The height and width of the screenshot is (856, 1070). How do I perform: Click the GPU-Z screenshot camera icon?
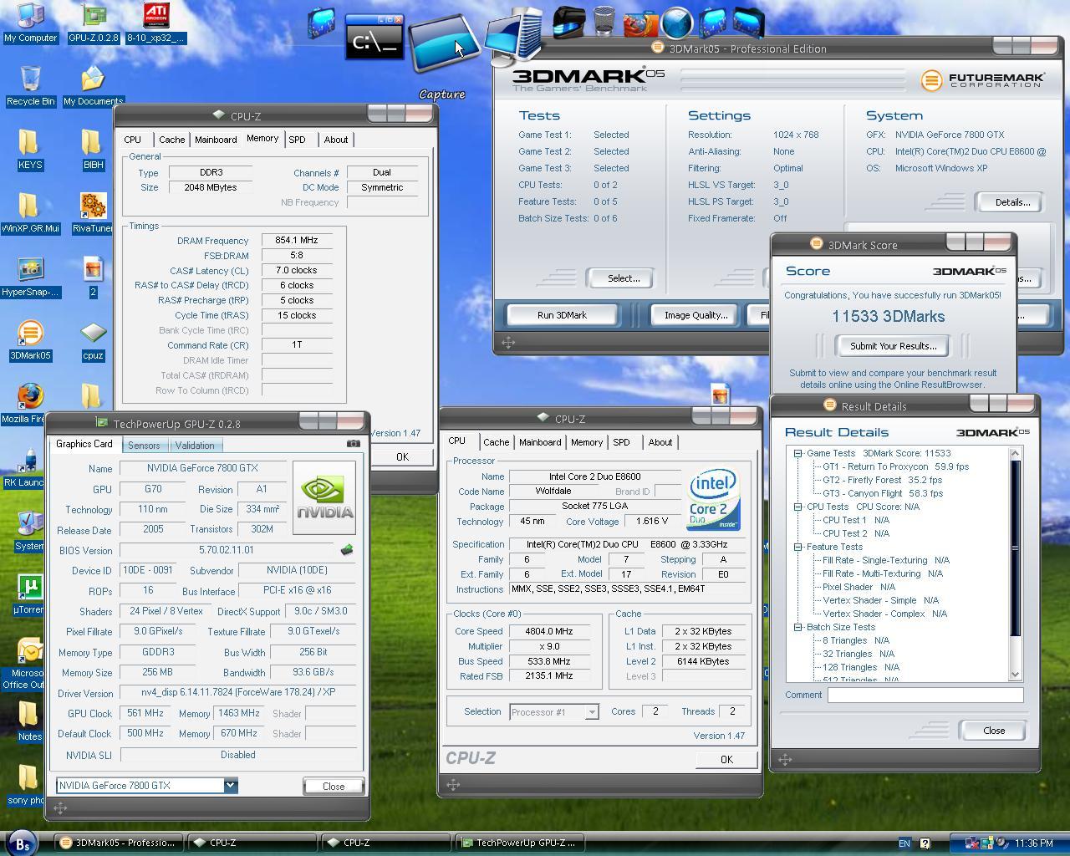coord(354,444)
